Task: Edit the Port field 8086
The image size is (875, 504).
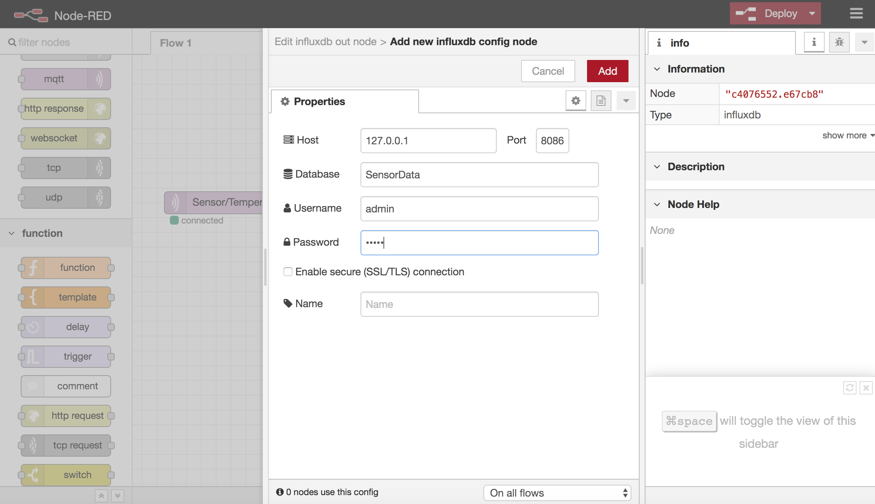Action: click(552, 141)
